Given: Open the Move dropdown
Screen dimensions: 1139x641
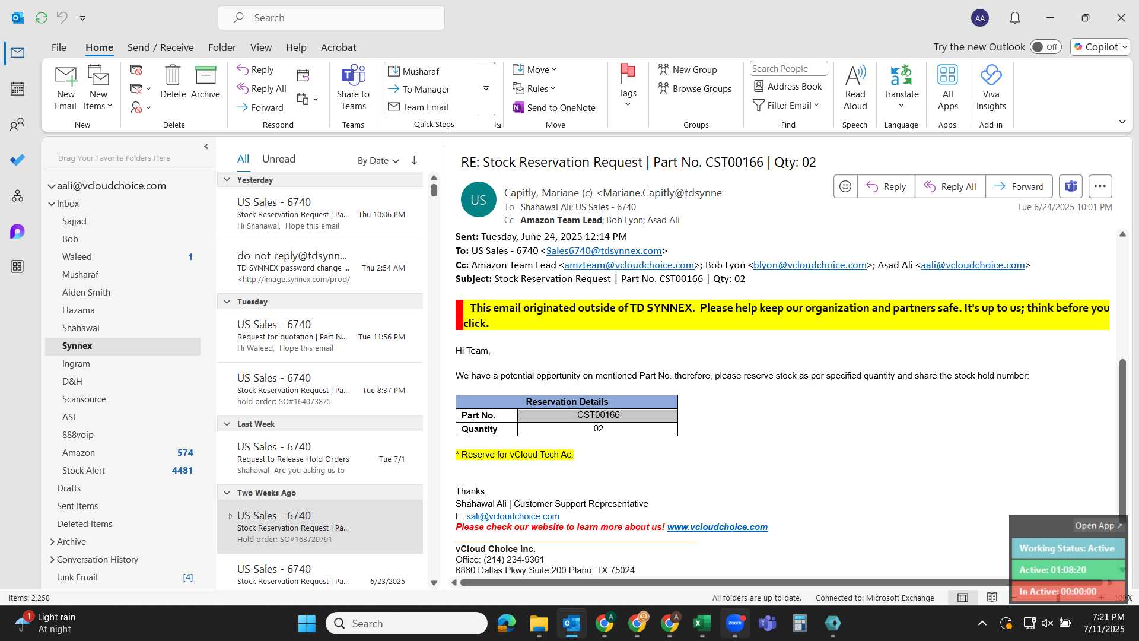Looking at the screenshot, I should [x=534, y=69].
